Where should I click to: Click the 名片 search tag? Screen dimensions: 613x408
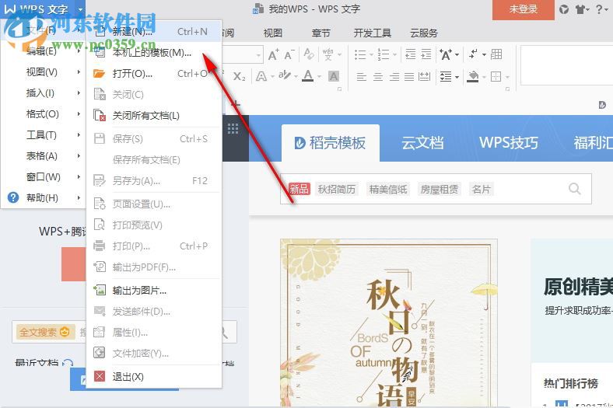[481, 190]
